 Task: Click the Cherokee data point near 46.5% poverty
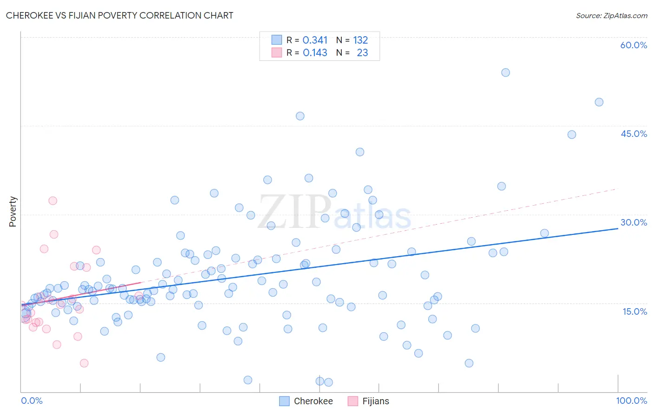300,116
